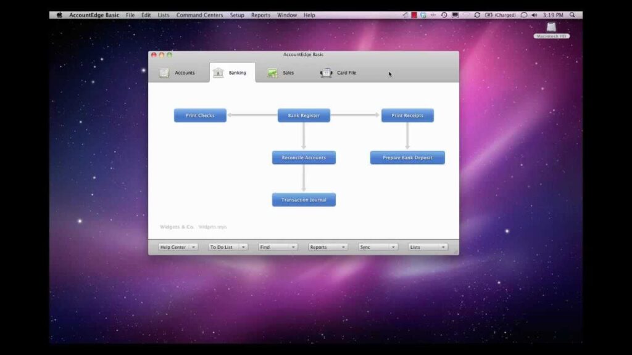Open the Reports menu in menu bar
632x355 pixels.
(x=261, y=15)
